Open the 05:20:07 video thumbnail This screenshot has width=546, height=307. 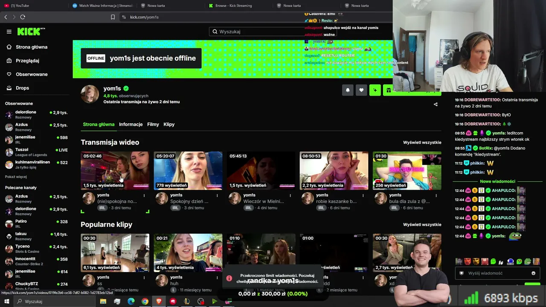[x=188, y=171]
